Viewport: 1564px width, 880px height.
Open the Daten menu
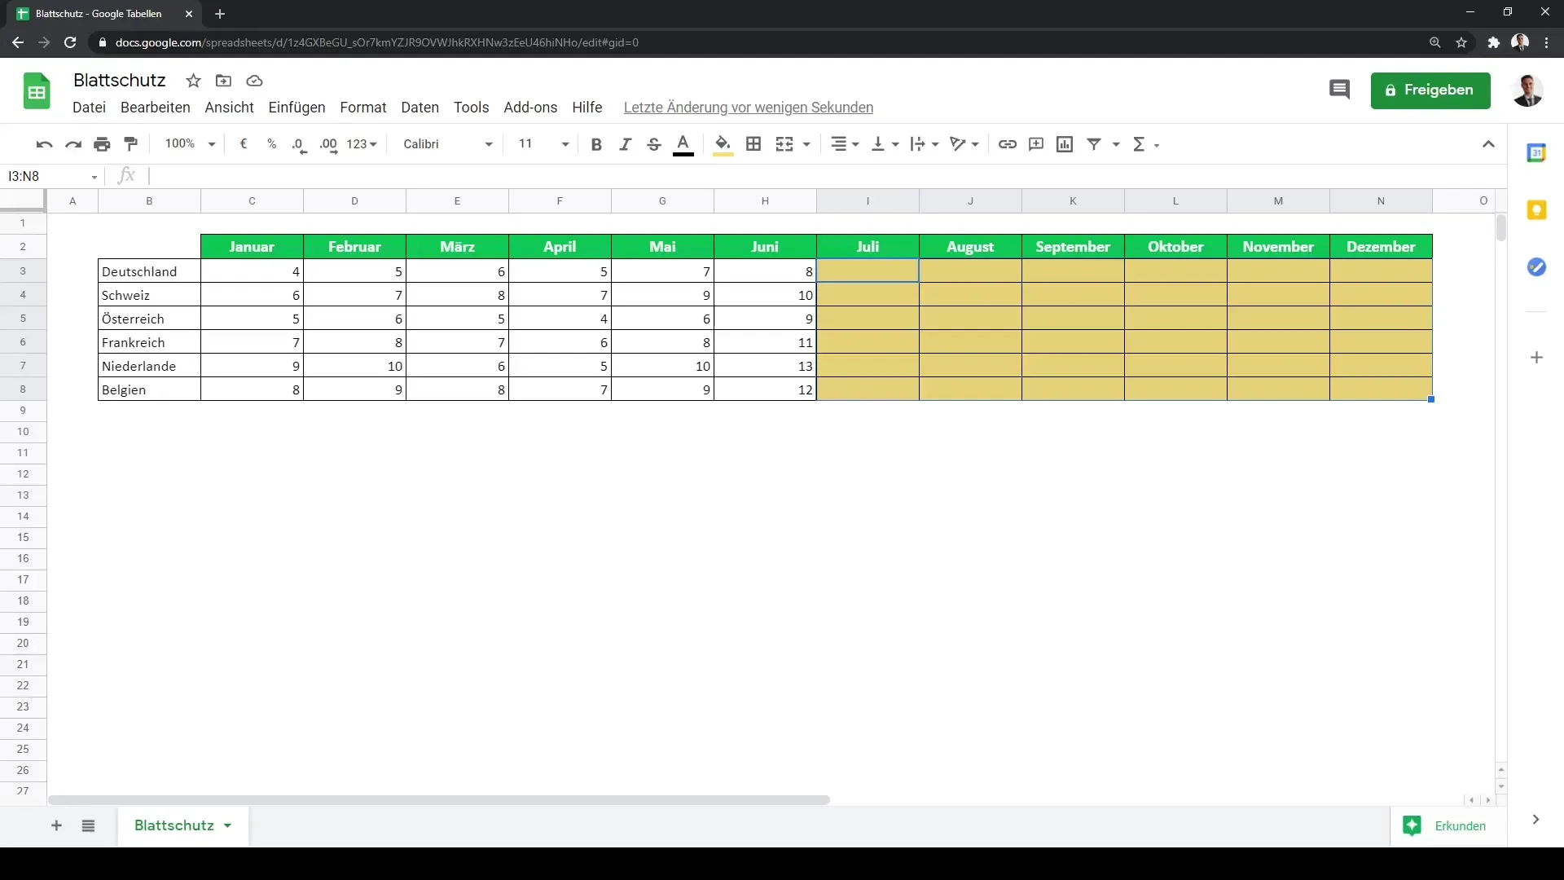[x=420, y=108]
